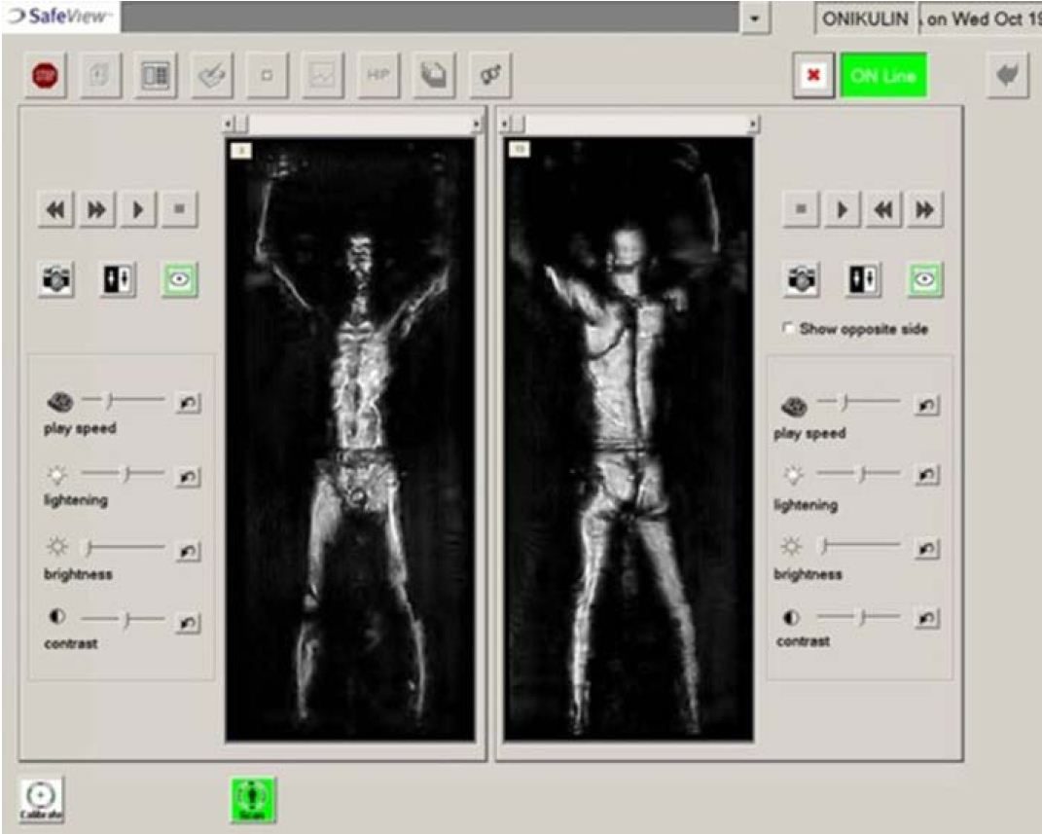The height and width of the screenshot is (834, 1042).
Task: Click the checkmark toolbar icon
Action: click(211, 75)
